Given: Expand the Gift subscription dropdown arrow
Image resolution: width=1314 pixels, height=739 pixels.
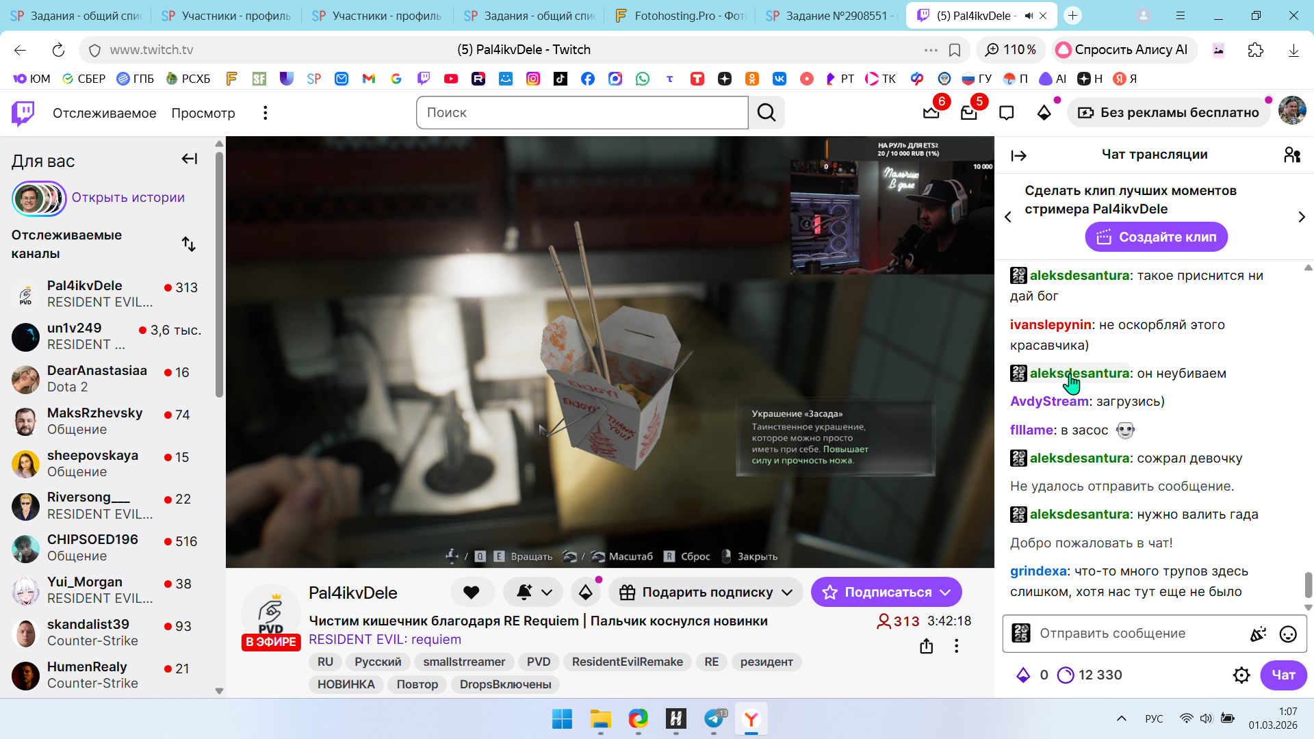Looking at the screenshot, I should tap(787, 593).
